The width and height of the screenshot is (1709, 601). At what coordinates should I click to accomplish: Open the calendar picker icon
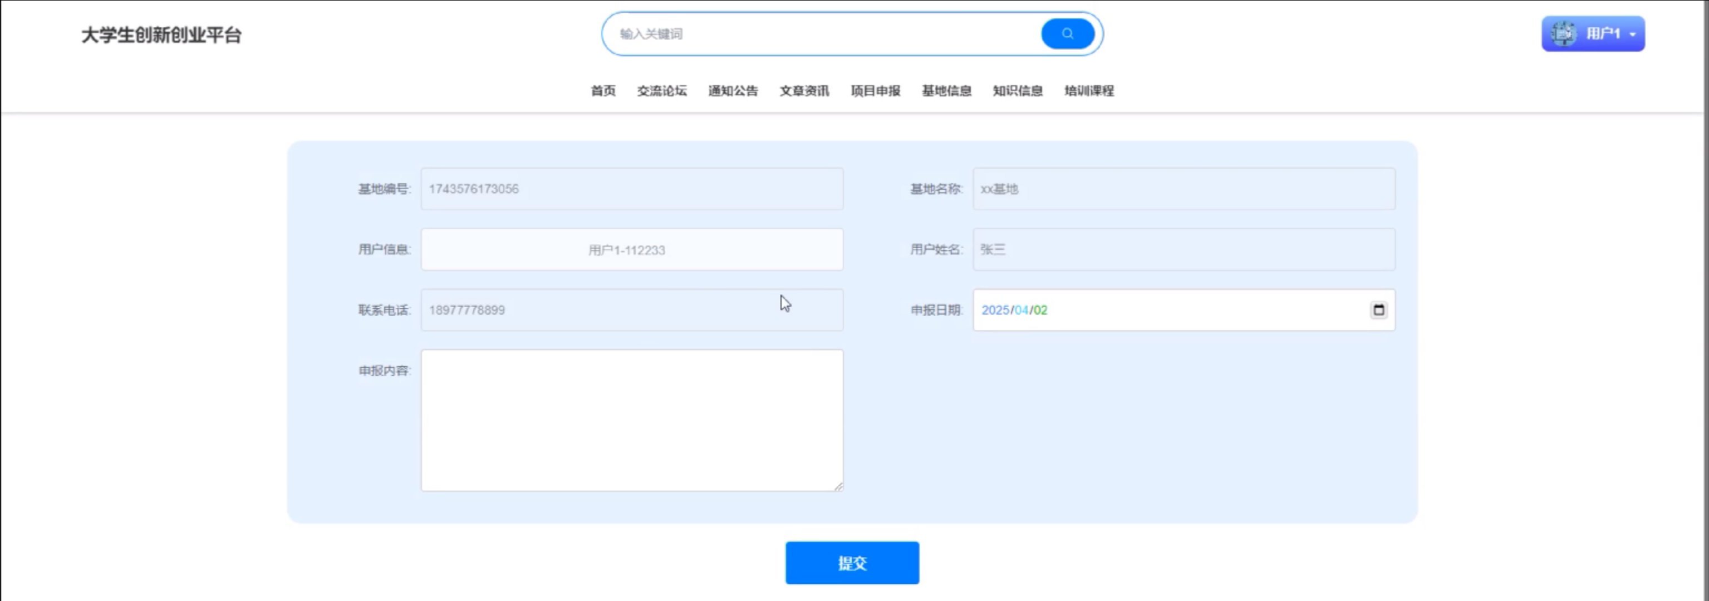1378,310
